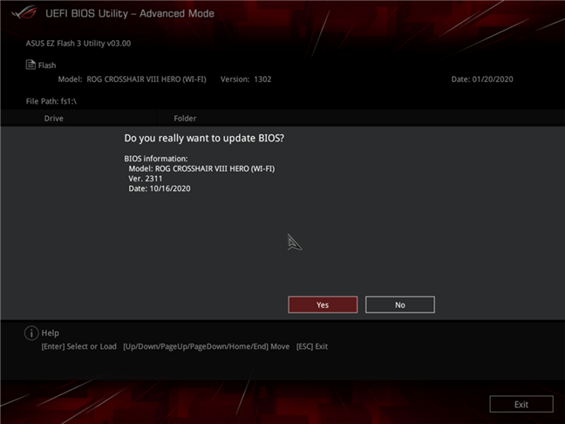
Task: Select the Drive column header
Action: (54, 119)
